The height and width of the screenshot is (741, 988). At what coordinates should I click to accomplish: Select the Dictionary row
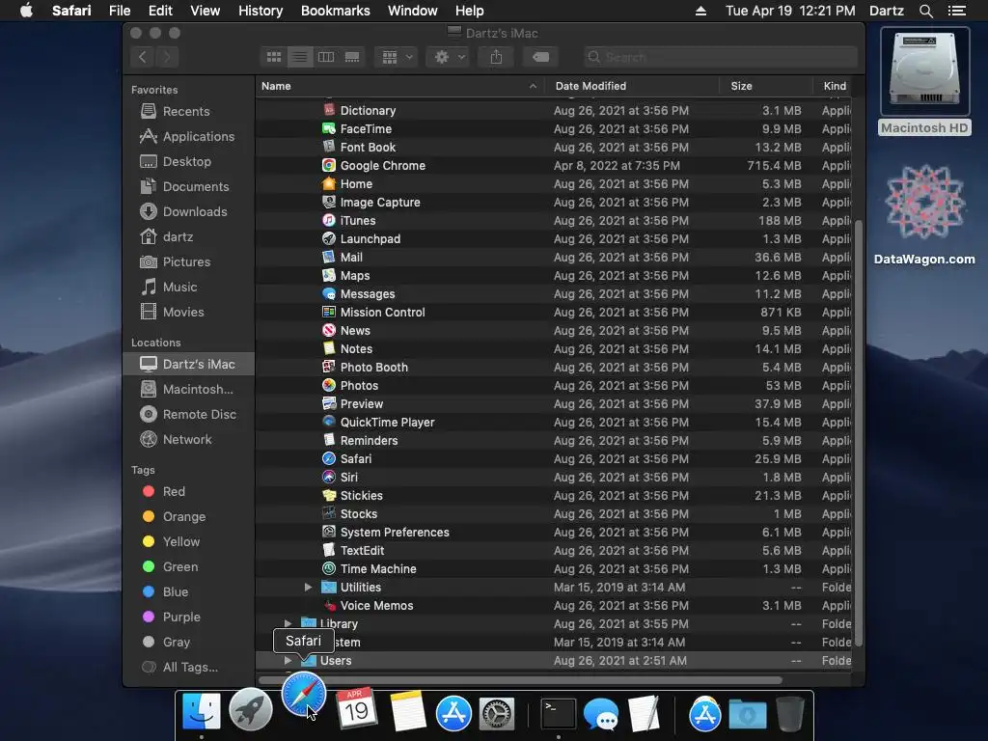[553, 110]
